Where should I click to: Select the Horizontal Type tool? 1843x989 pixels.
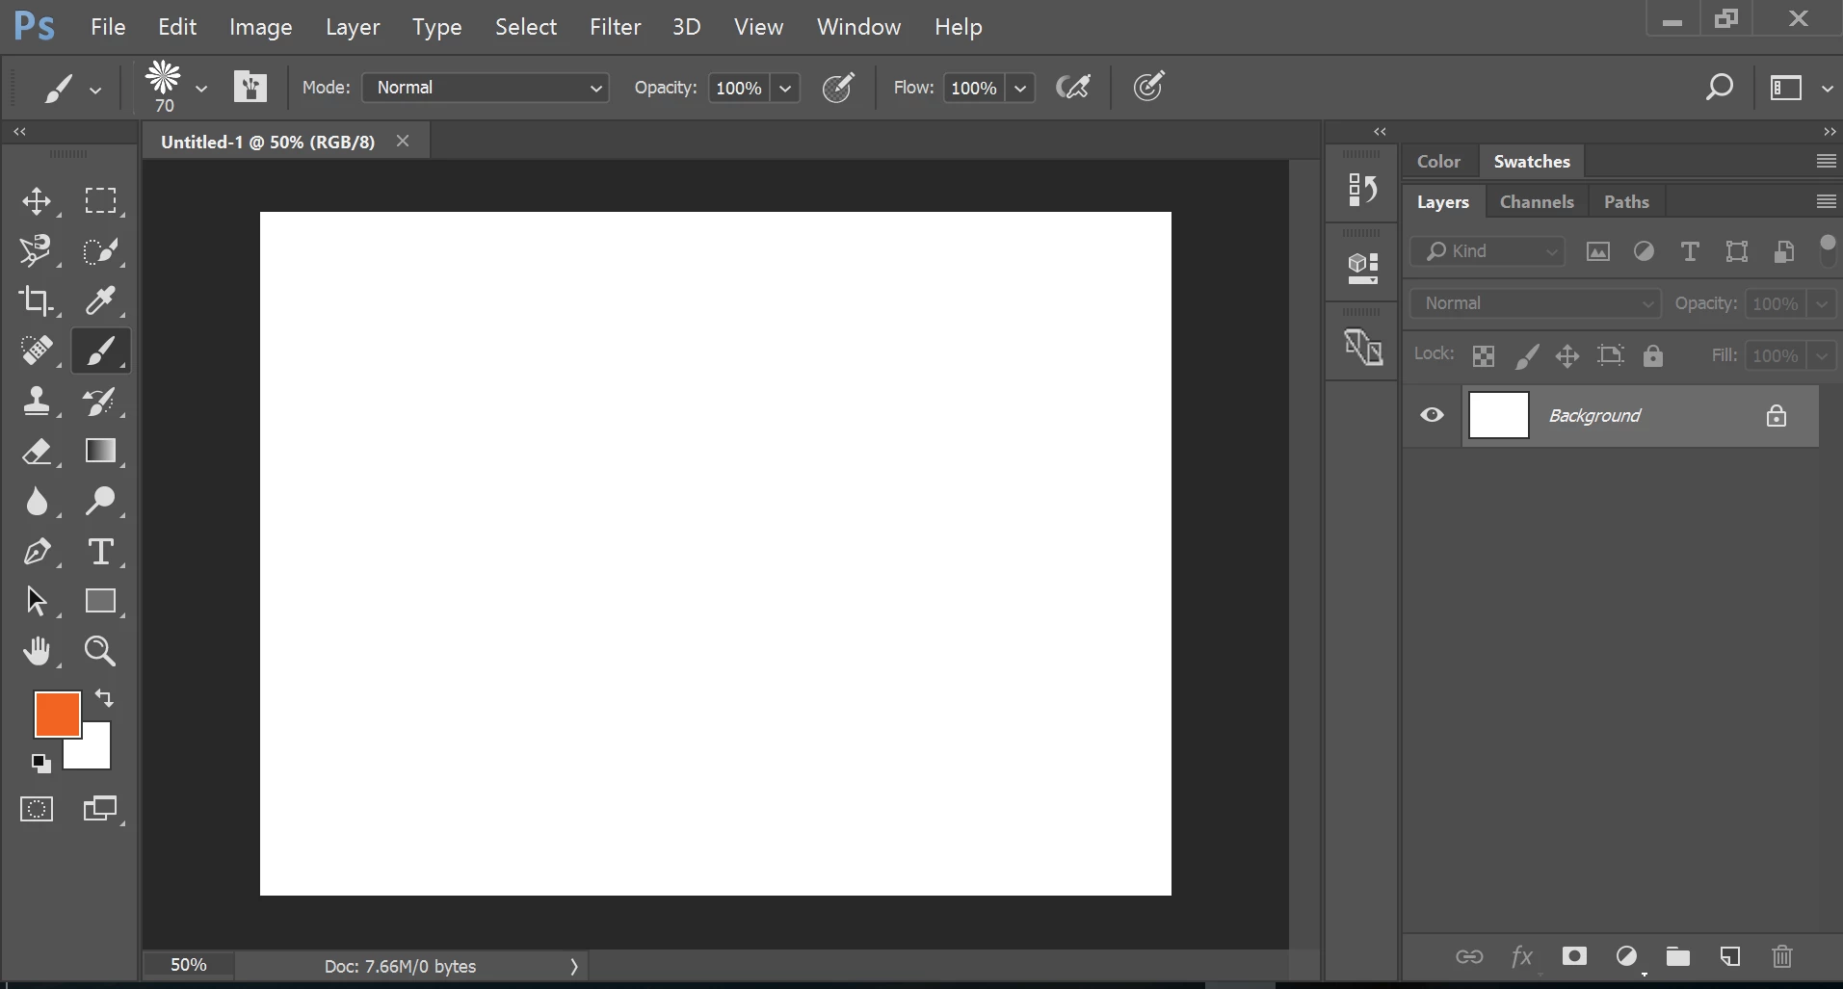pos(100,551)
